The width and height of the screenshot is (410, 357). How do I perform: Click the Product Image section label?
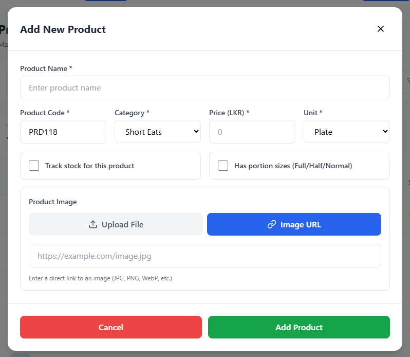tap(53, 202)
